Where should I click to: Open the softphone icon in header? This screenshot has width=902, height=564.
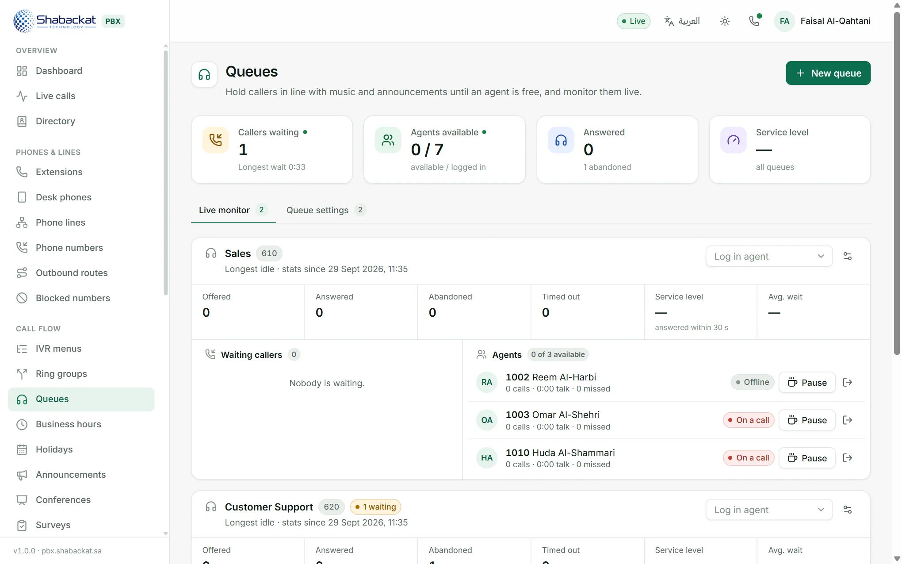[x=754, y=21]
